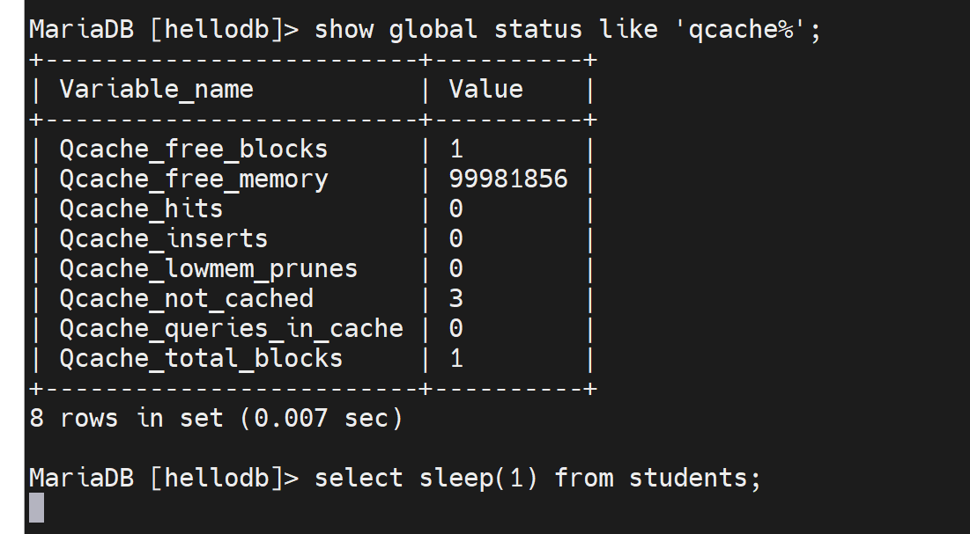Click the Qcache_inserts row label
970x534 pixels.
[x=163, y=238]
